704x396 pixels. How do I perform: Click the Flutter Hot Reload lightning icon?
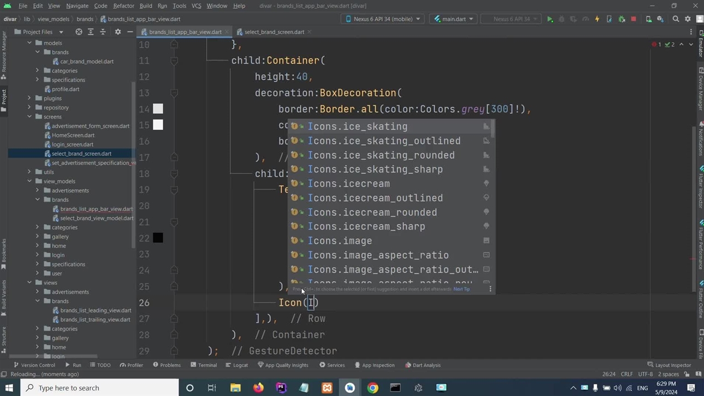pyautogui.click(x=597, y=19)
